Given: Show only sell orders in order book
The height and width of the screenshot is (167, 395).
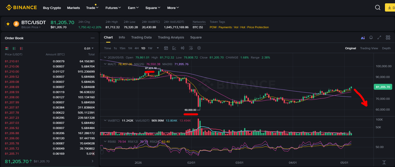Looking at the screenshot, I should click(x=21, y=48).
